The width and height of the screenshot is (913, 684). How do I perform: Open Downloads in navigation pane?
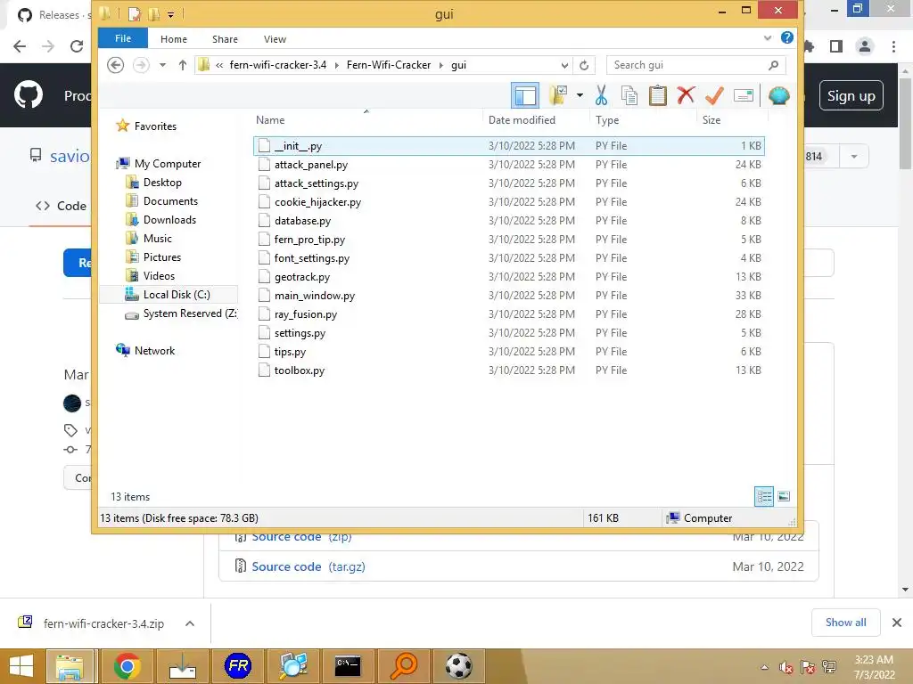point(160,219)
